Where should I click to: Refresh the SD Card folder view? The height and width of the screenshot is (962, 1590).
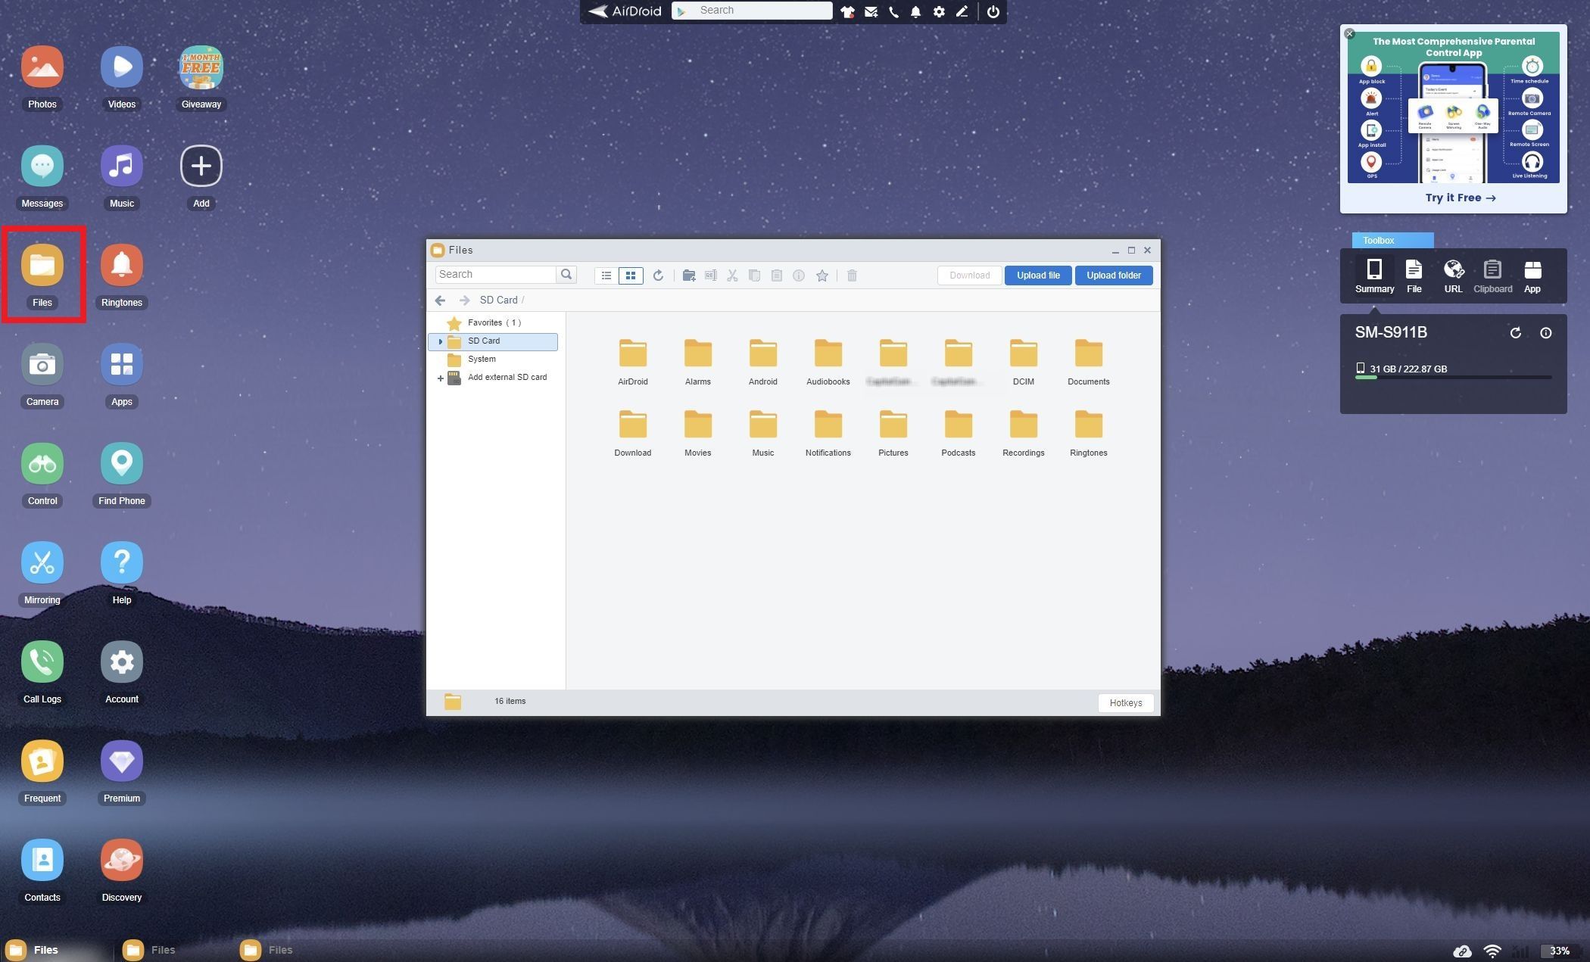coord(658,275)
